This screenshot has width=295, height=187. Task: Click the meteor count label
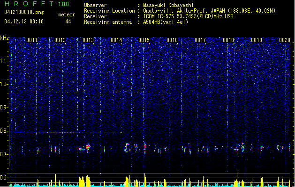click(x=67, y=14)
